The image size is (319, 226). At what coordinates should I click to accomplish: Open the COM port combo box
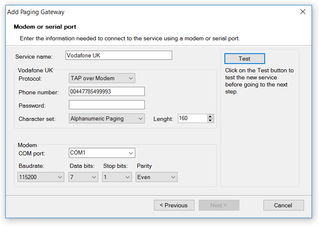click(x=102, y=153)
